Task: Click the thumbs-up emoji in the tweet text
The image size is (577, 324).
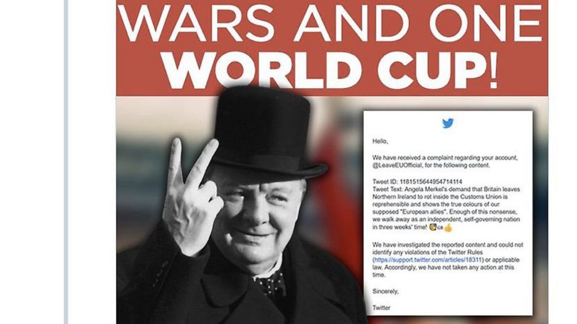Action: click(448, 228)
